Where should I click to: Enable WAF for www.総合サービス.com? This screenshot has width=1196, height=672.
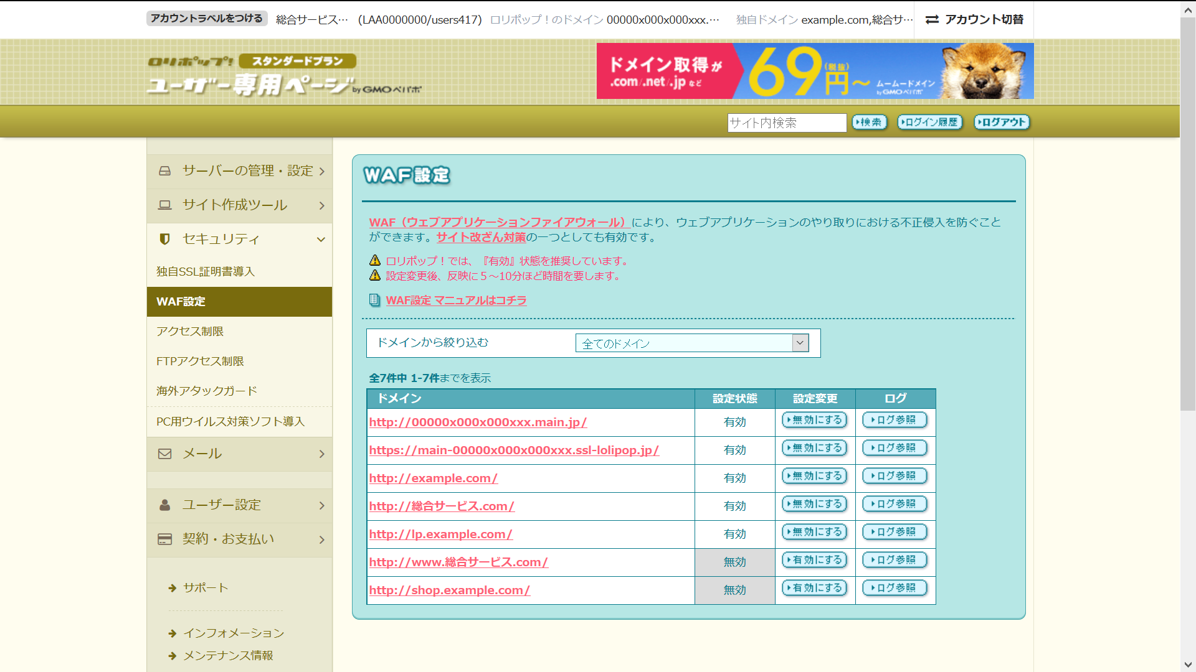814,560
